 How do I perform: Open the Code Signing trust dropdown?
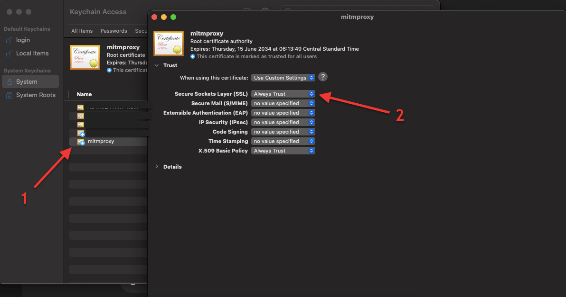point(283,132)
